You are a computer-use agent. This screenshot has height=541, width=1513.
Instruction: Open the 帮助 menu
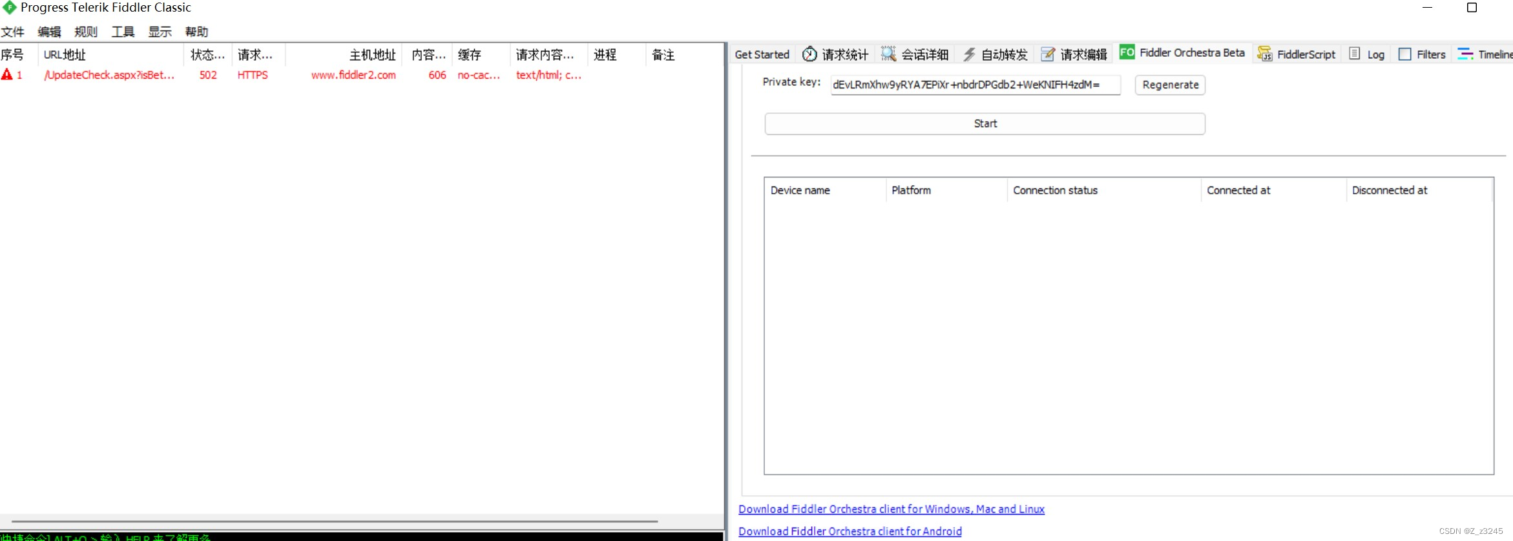pos(196,32)
